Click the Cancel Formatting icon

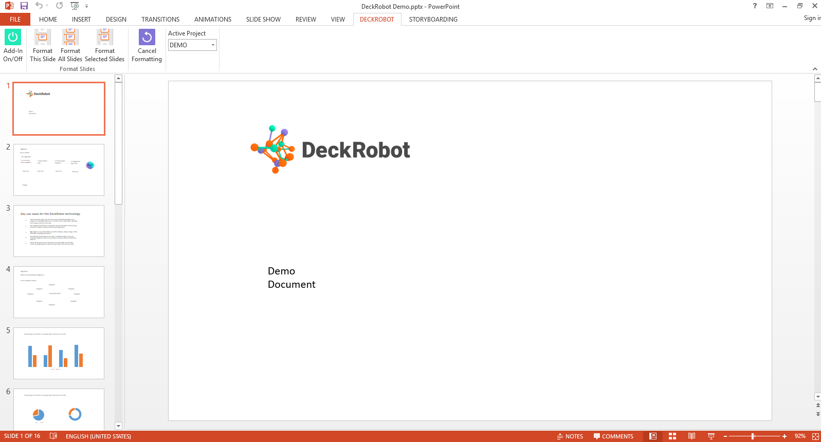147,46
